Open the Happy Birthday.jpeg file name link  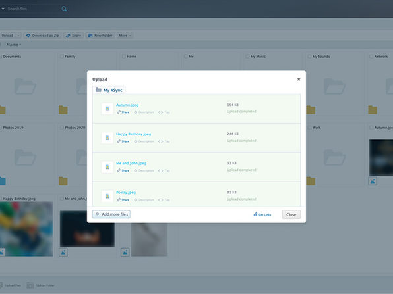click(x=134, y=134)
